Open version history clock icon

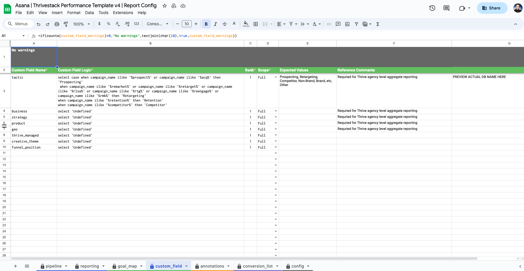(x=432, y=8)
